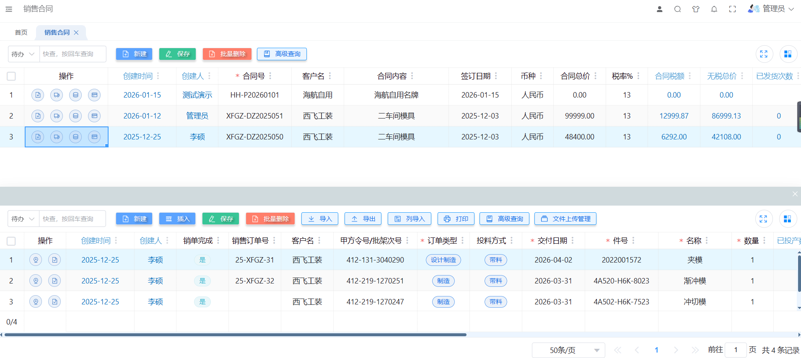Open the theme shirt icon in header
801x358 pixels.
coord(696,9)
